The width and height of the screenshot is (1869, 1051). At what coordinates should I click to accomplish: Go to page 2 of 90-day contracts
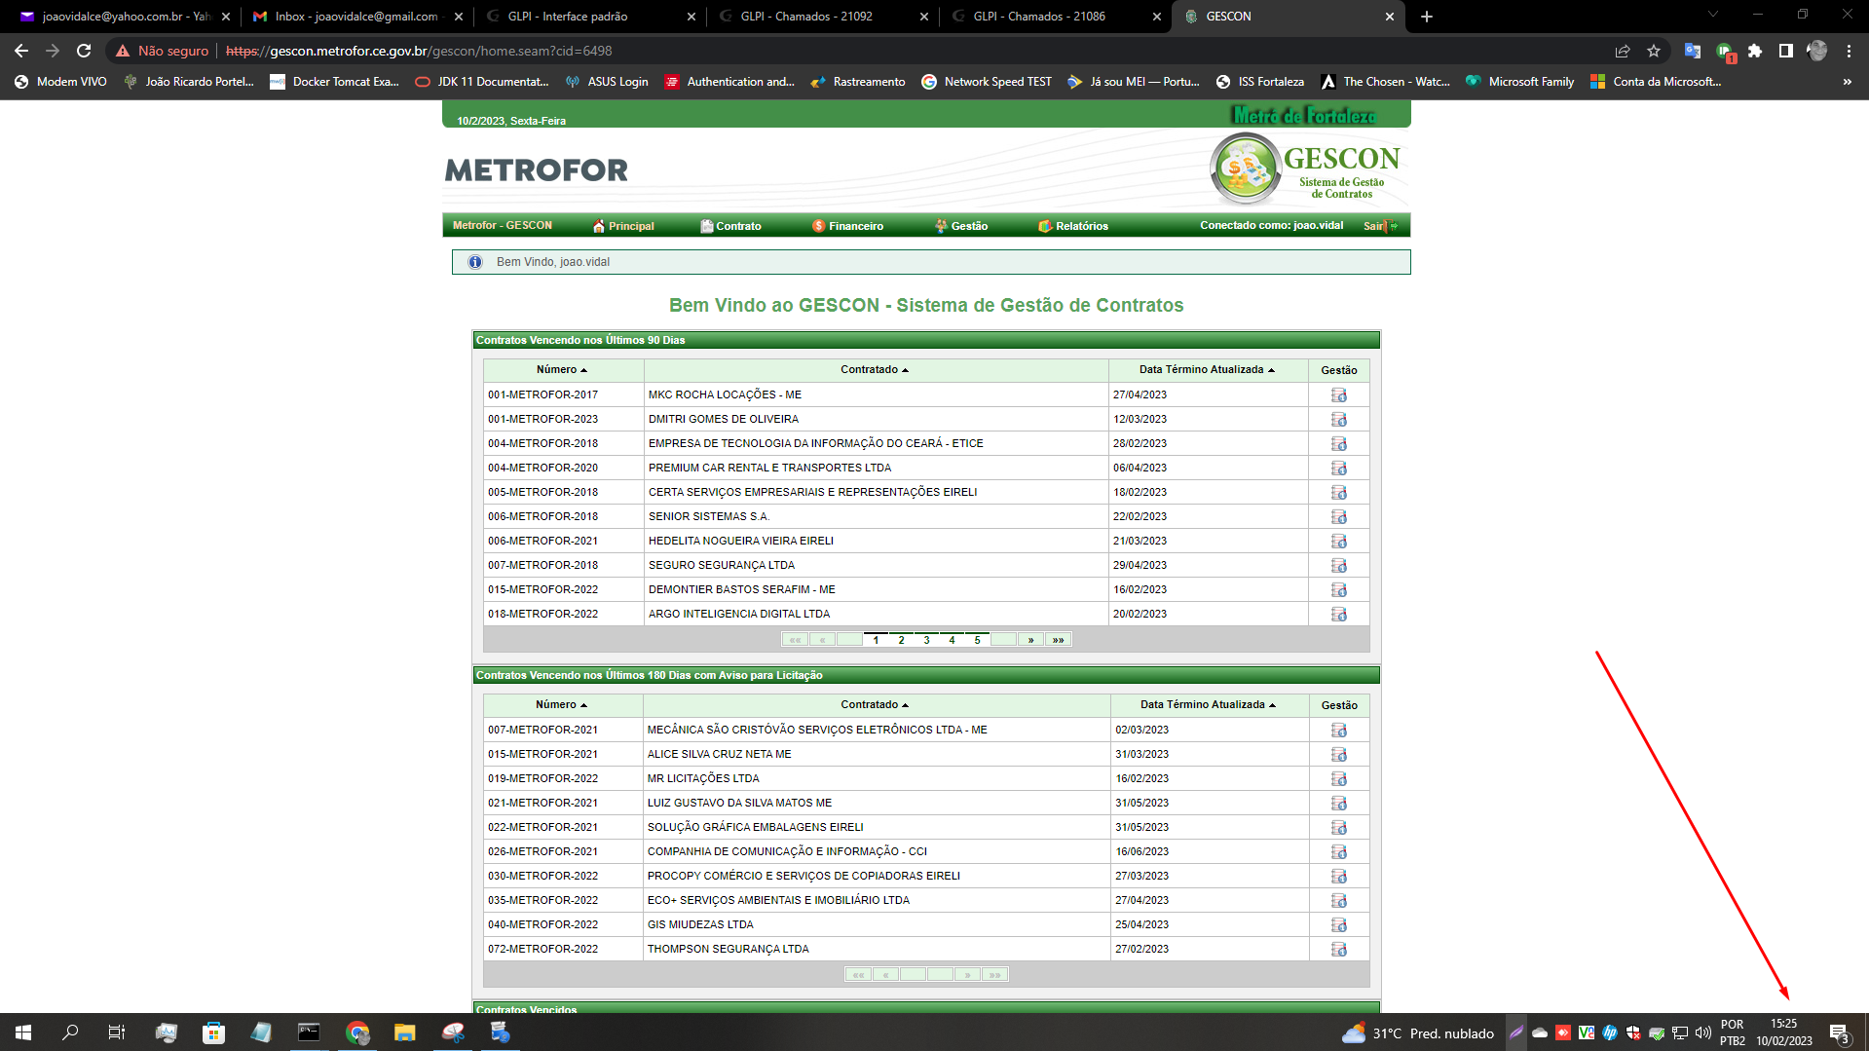pos(901,640)
